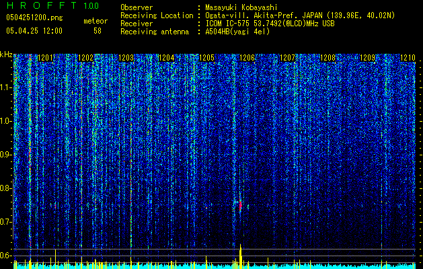Viewport: 423px width, 269px height.
Task: Click the 0.6 frequency axis label
Action: [5, 256]
